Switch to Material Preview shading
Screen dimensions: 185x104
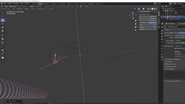tap(154, 9)
